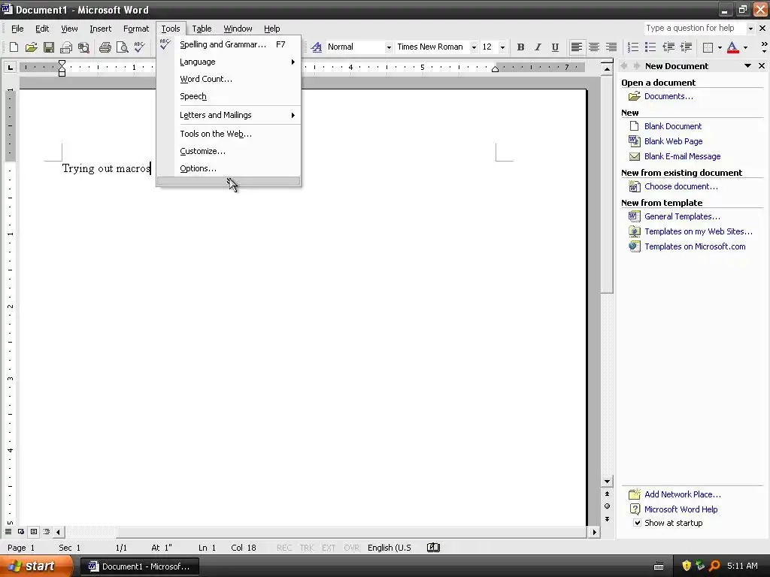Switch to Outline View button at bottom
This screenshot has width=770, height=577.
point(47,531)
